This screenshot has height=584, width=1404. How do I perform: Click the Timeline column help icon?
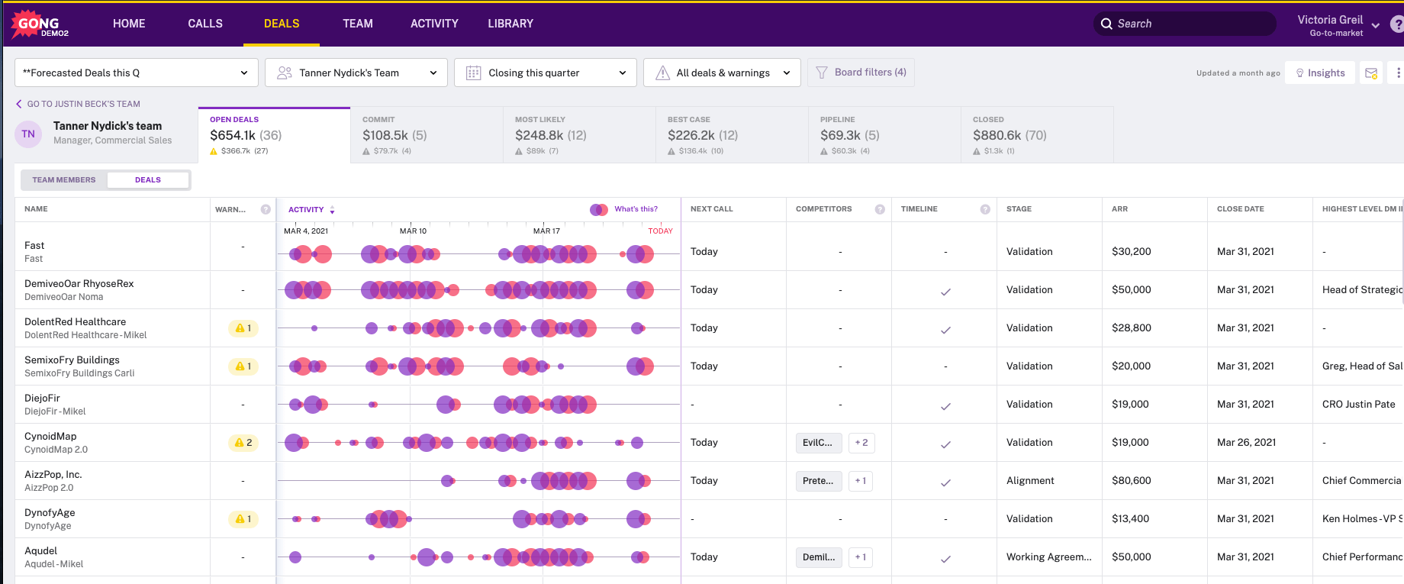point(985,209)
